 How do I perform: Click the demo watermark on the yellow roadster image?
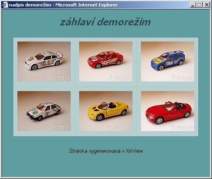[120, 127]
